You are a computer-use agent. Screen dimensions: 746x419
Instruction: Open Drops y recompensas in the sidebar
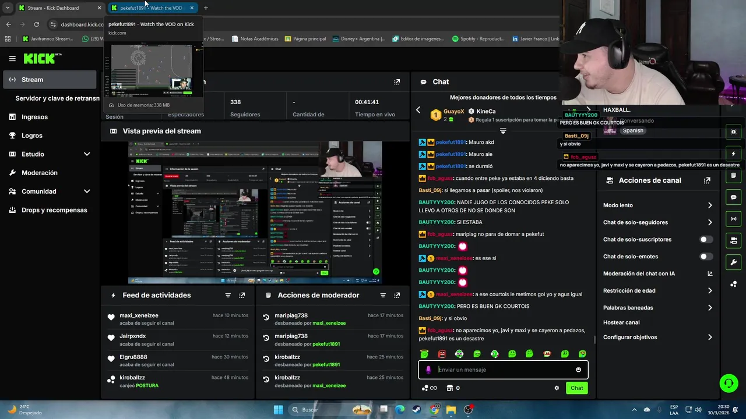coord(50,210)
